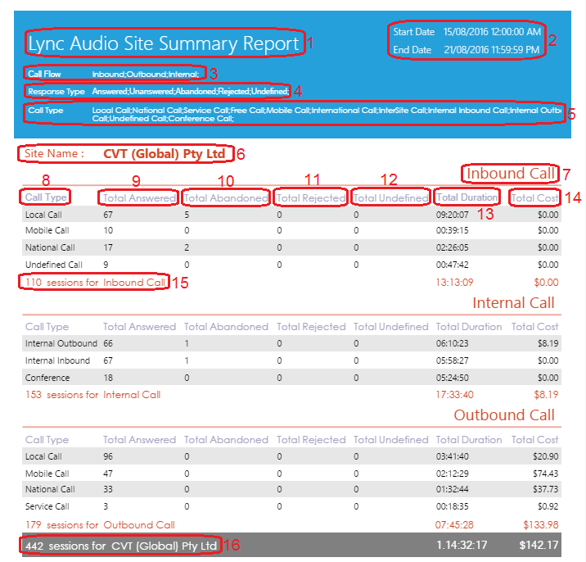Click Total Duration header in Internal table
The height and width of the screenshot is (562, 586).
click(469, 327)
